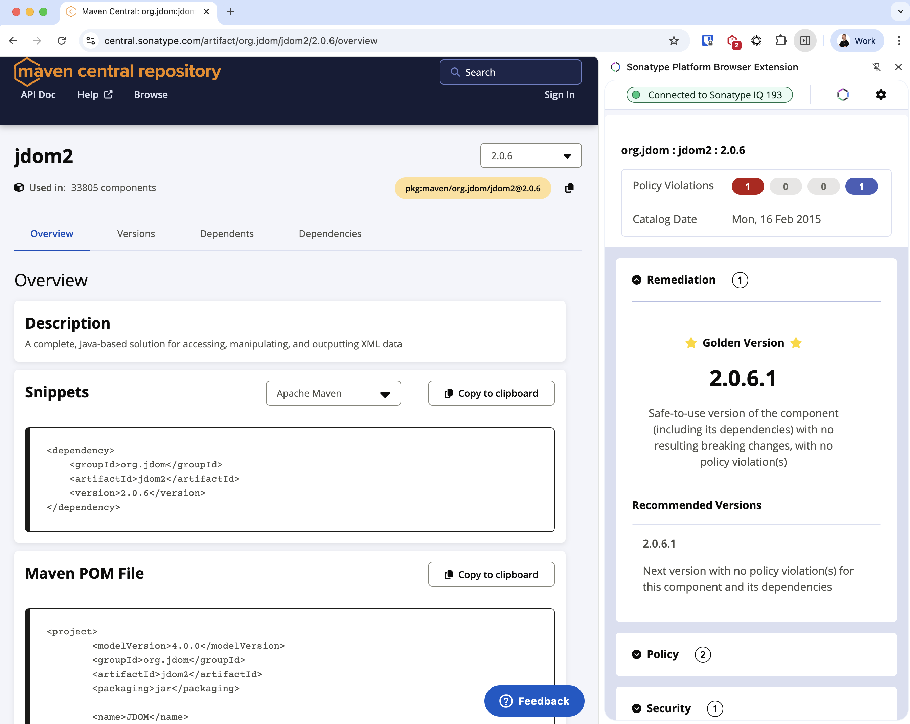The width and height of the screenshot is (910, 724).
Task: Open a new browser tab
Action: 230,11
